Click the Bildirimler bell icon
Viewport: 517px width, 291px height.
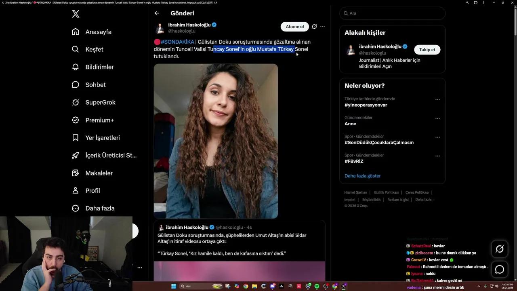click(x=76, y=67)
